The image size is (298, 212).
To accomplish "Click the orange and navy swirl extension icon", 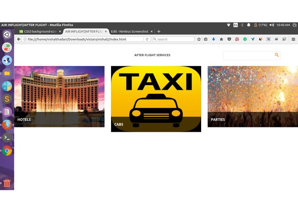I will coord(261,39).
